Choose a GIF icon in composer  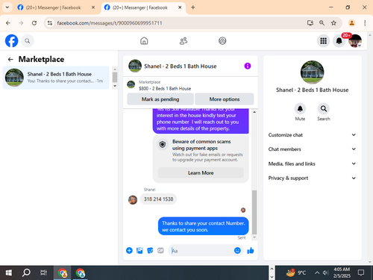(x=160, y=250)
